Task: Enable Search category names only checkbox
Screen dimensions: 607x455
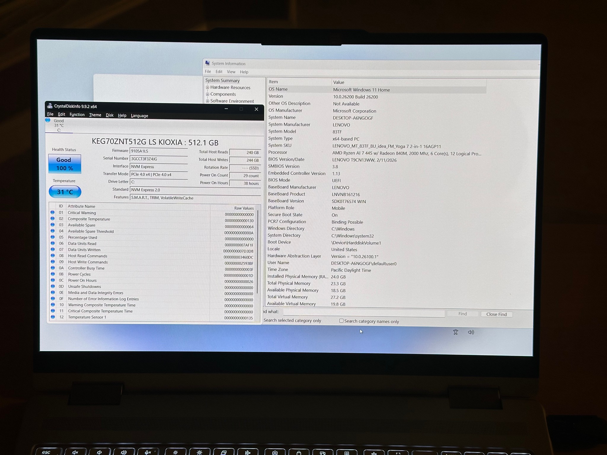Action: tap(341, 321)
